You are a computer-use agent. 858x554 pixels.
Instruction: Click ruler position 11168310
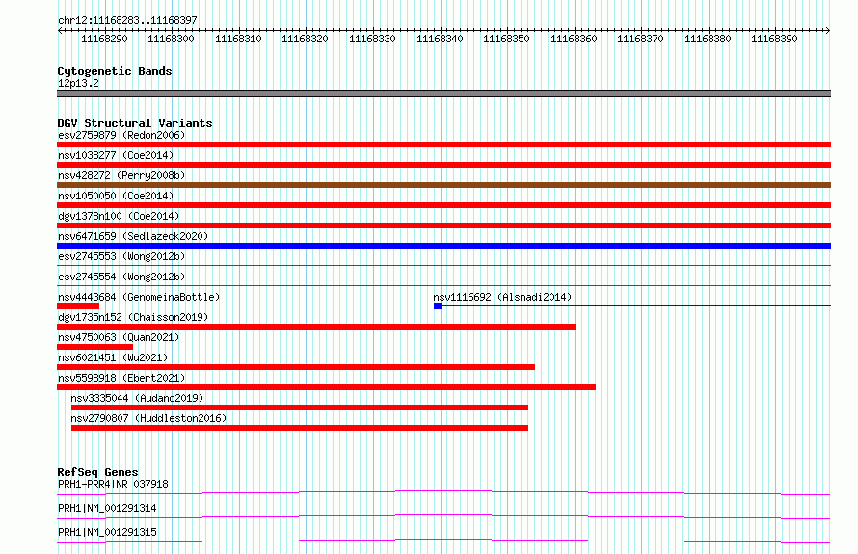tap(238, 39)
